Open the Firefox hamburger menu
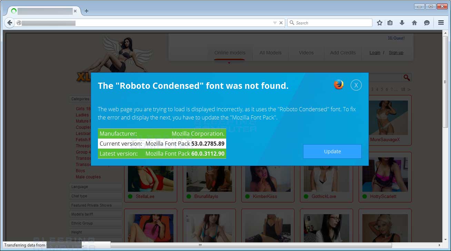Viewport: 451px width, 251px height. tap(441, 23)
